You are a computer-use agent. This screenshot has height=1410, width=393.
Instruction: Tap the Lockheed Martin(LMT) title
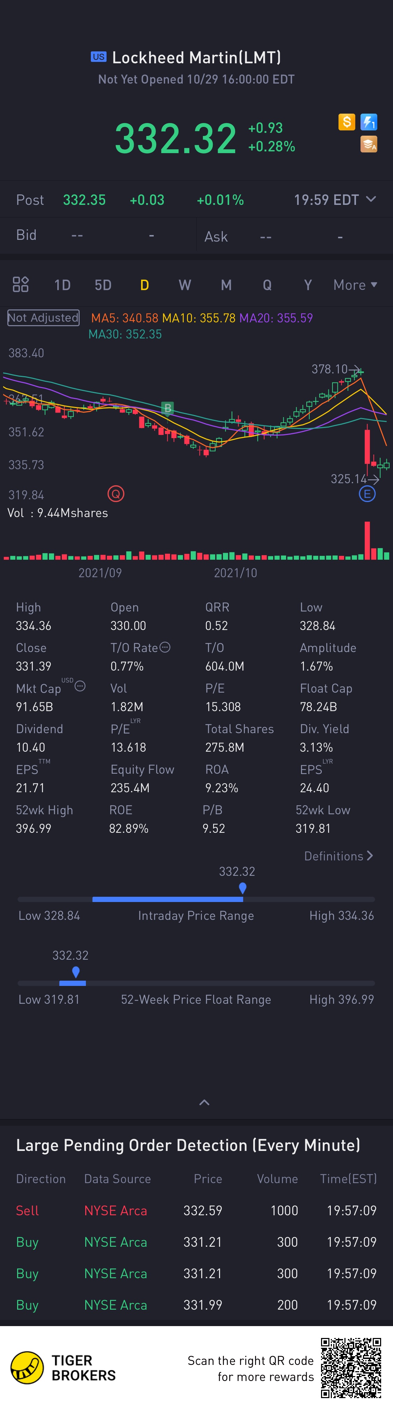[197, 57]
